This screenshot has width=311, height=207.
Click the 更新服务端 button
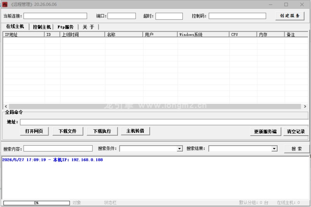coord(266,132)
